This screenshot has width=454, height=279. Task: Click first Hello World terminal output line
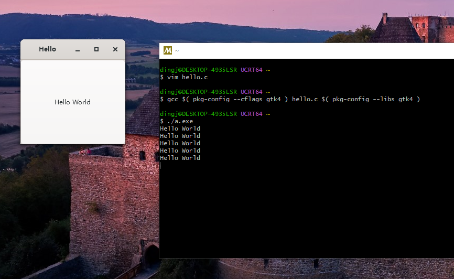pos(180,128)
